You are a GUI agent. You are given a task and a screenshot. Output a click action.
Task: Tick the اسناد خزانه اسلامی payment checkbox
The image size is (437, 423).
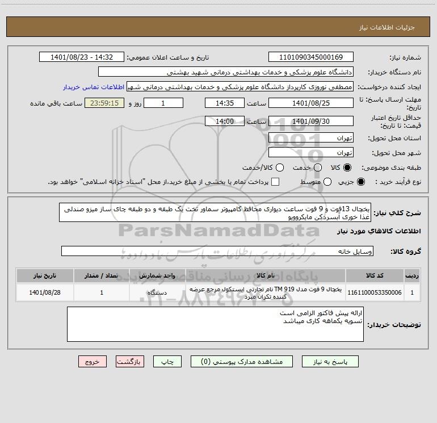click(x=275, y=182)
